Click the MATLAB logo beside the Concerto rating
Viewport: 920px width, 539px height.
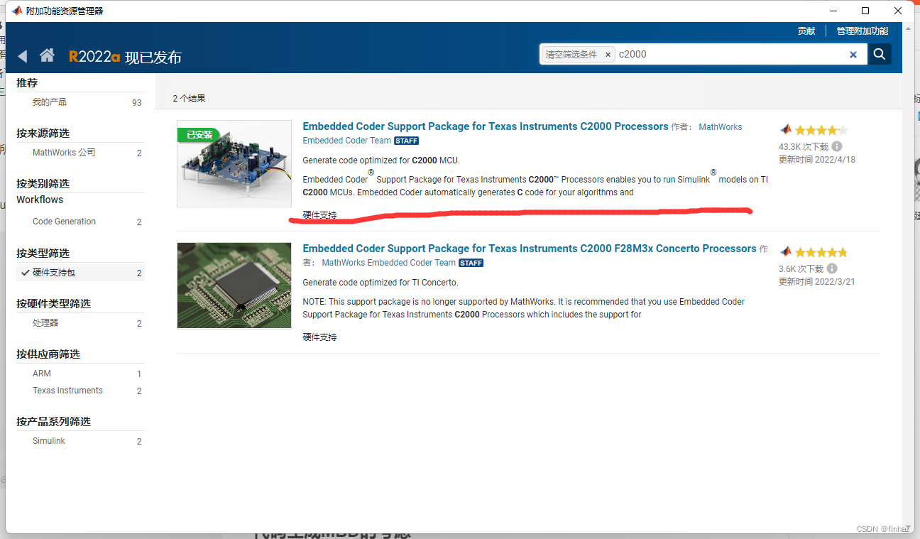coord(786,252)
